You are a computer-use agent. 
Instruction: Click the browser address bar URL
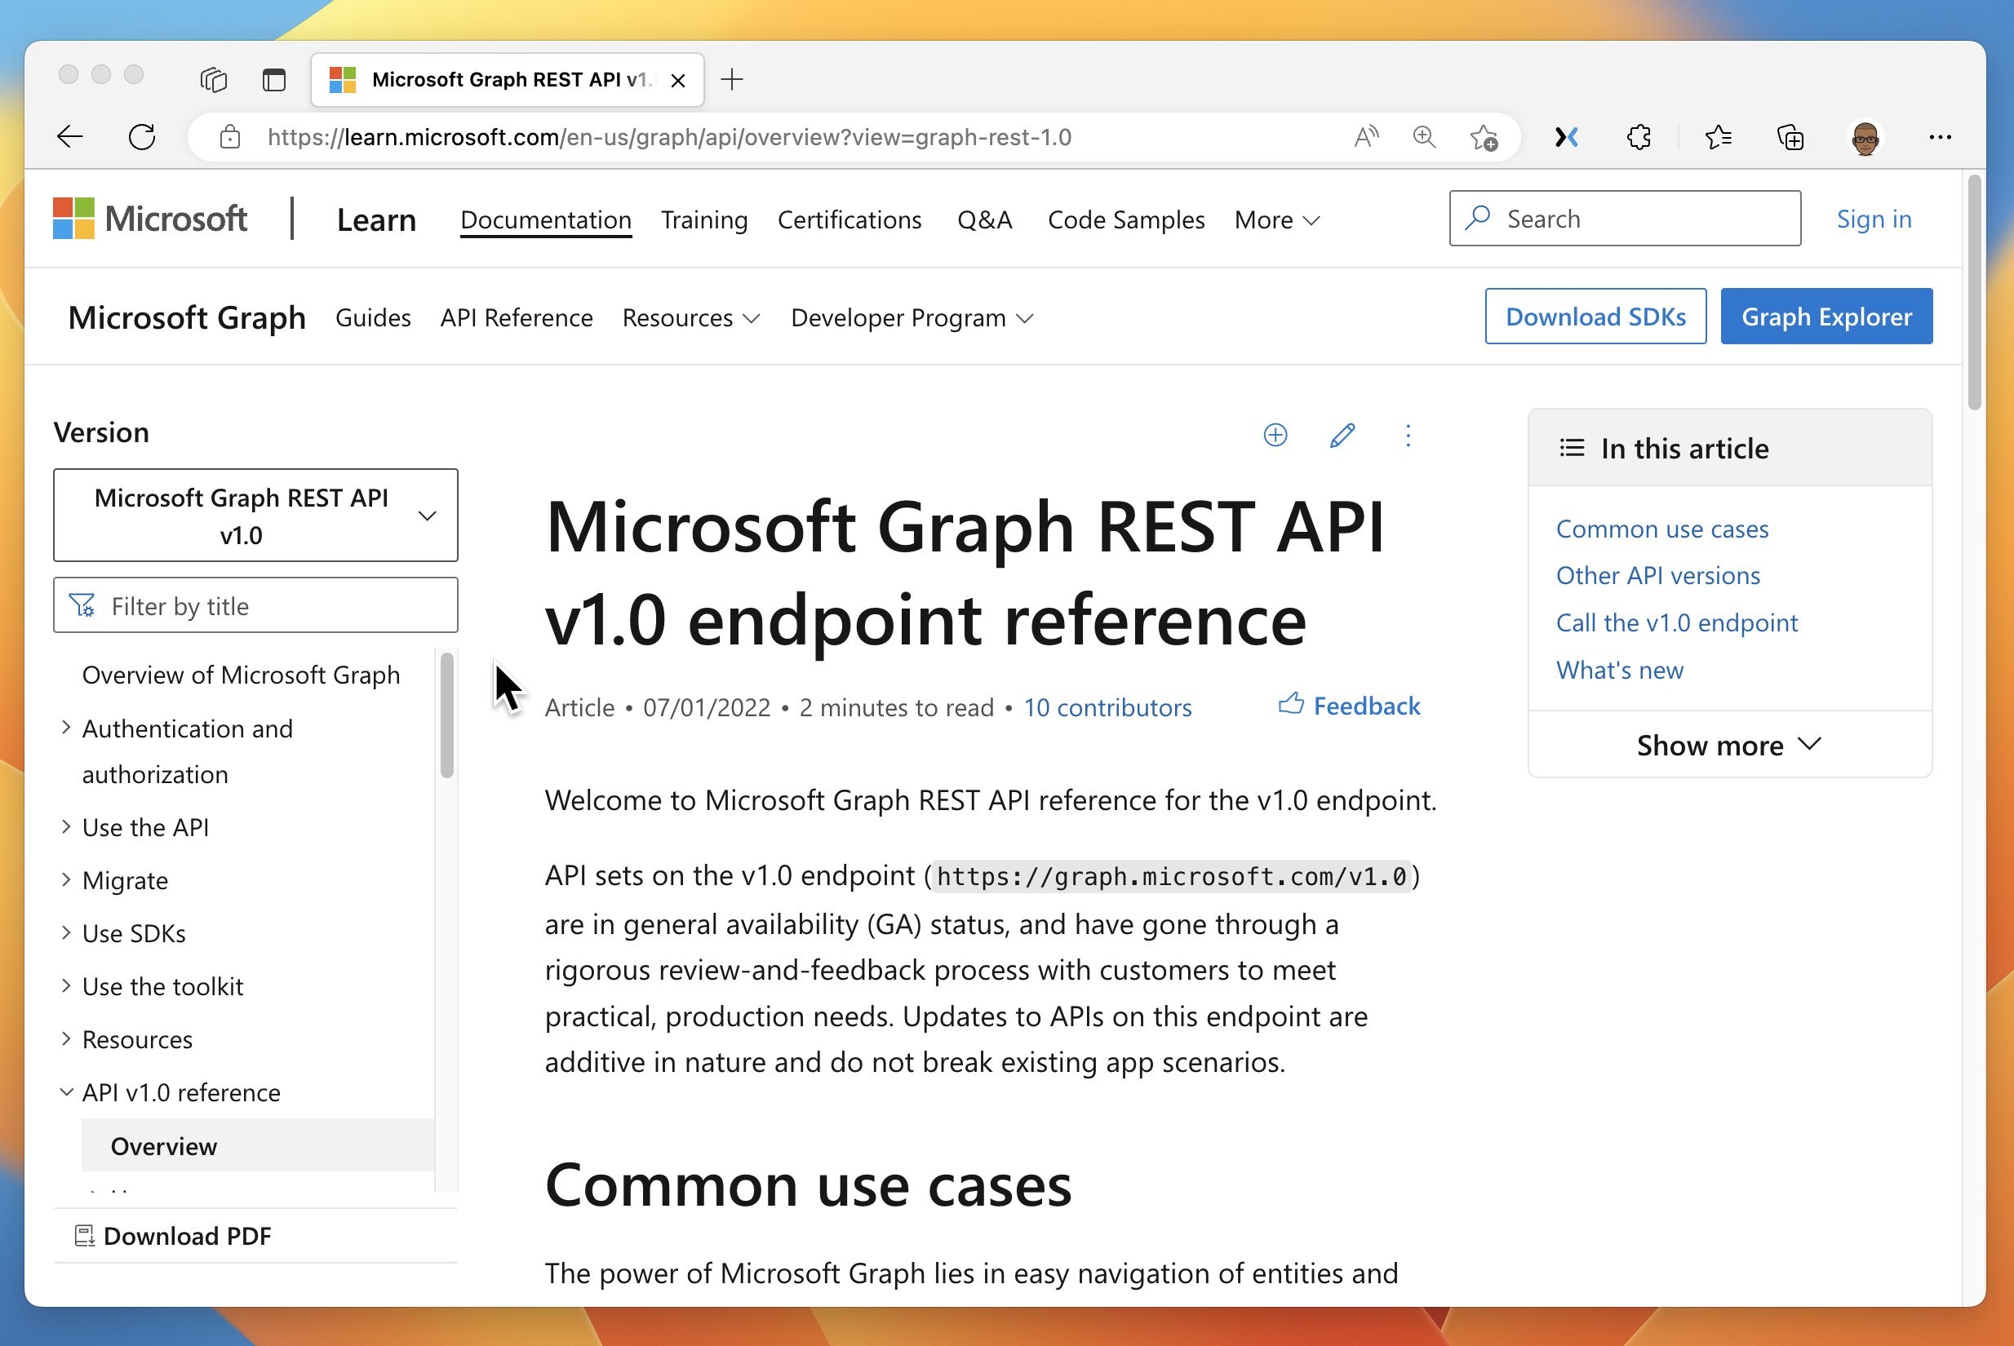pos(669,137)
